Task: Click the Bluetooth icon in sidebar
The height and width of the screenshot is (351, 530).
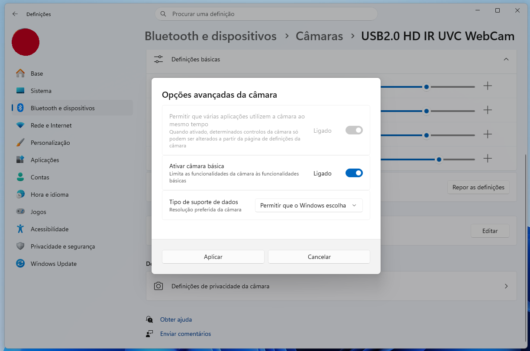Action: 20,108
